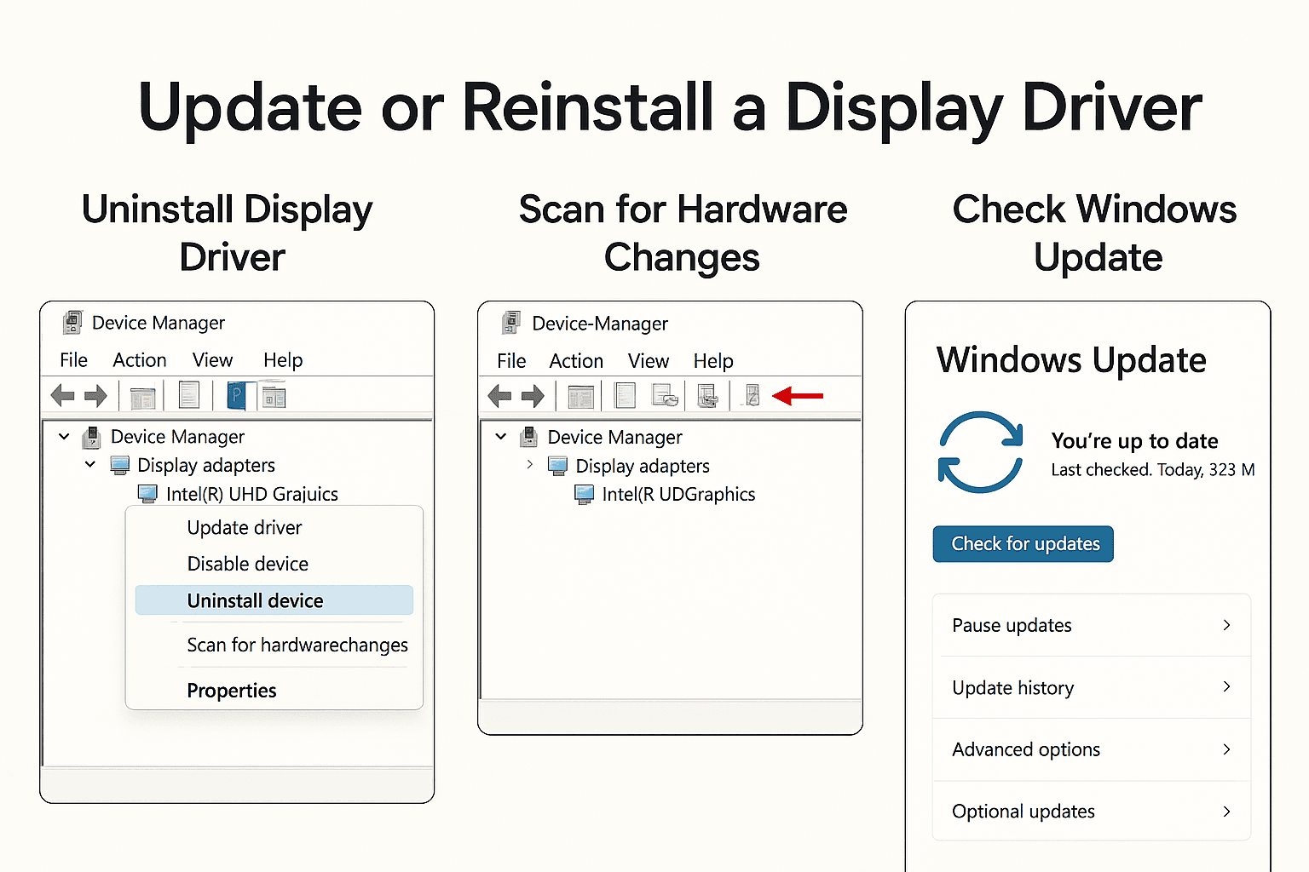Click back arrow in Device-Manager scan panel
1309x872 pixels.
click(x=499, y=396)
